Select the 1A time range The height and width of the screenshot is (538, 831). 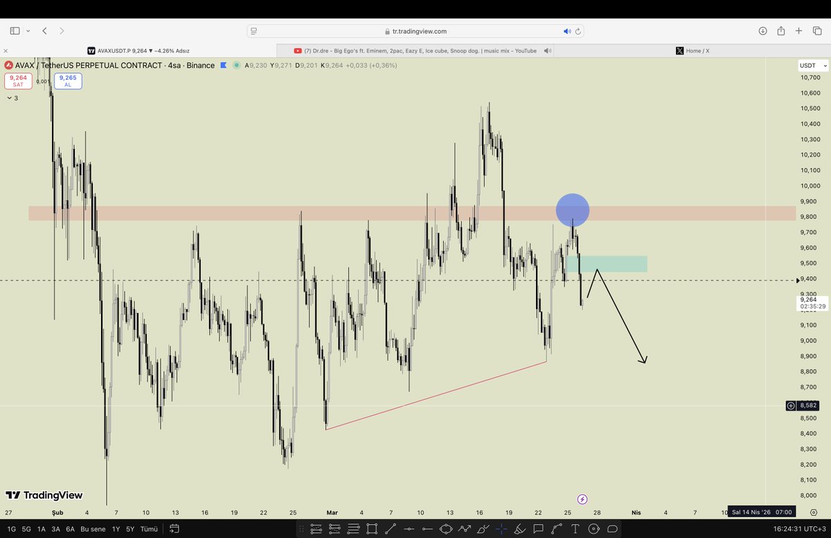pyautogui.click(x=41, y=529)
